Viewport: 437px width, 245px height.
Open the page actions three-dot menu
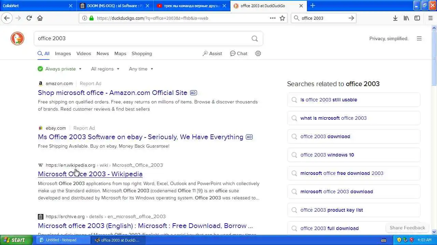273,18
